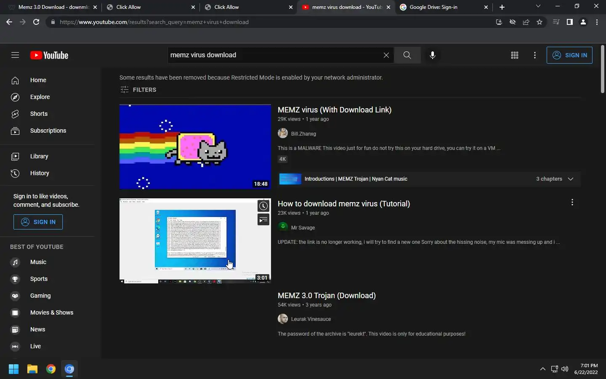Toggle the browser side panel
Viewport: 606px width, 379px height.
click(569, 22)
